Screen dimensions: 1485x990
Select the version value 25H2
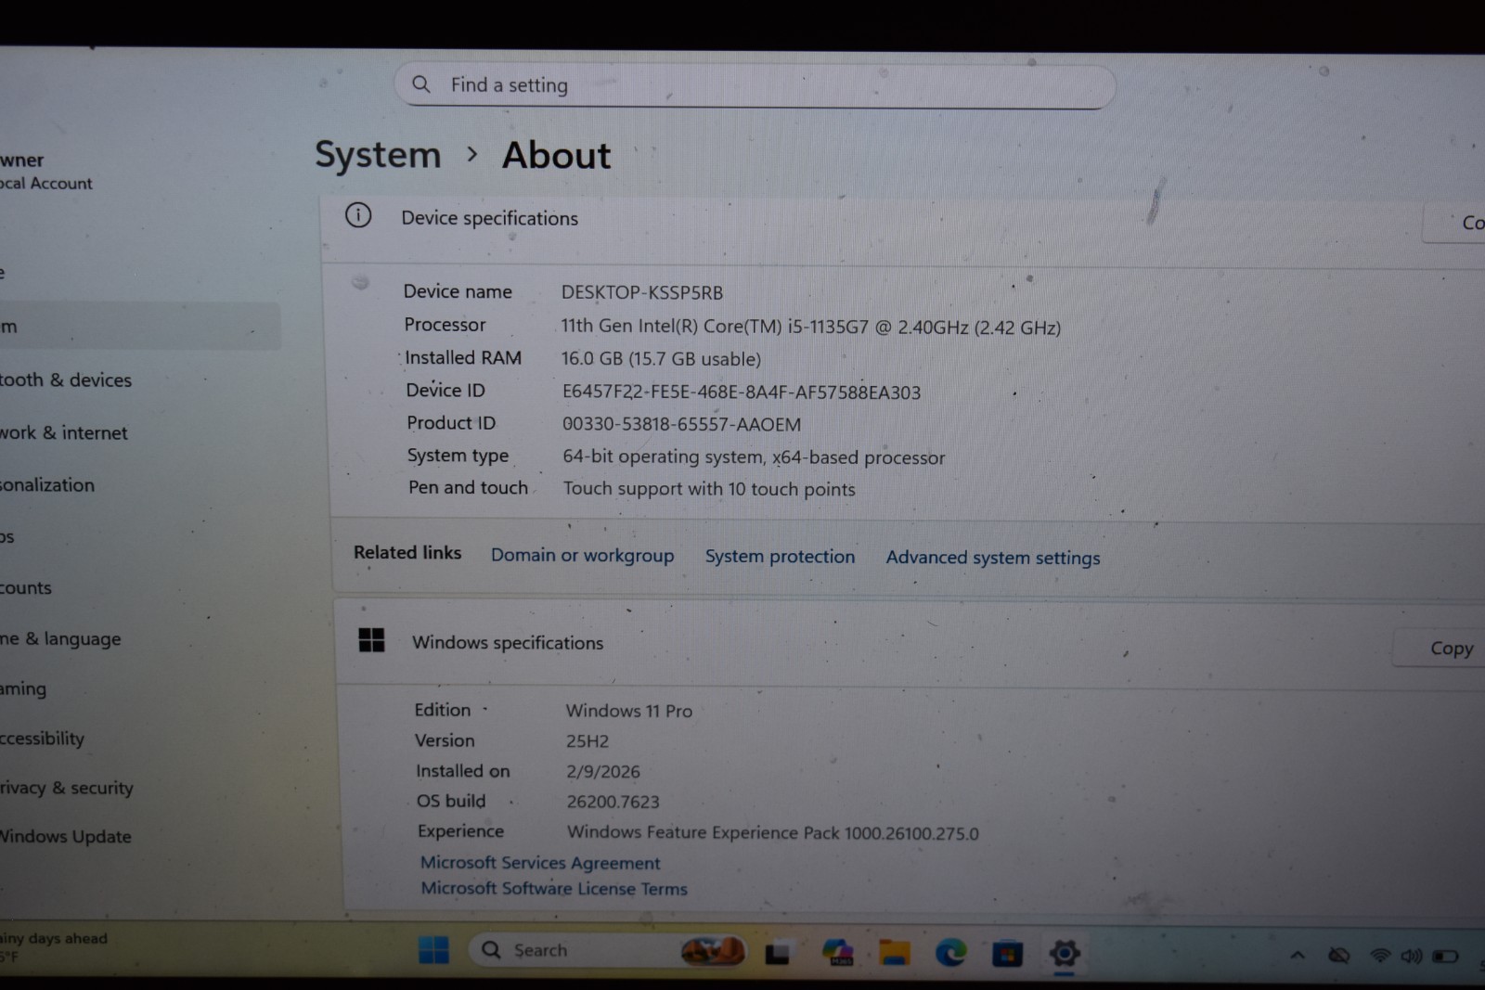click(588, 741)
